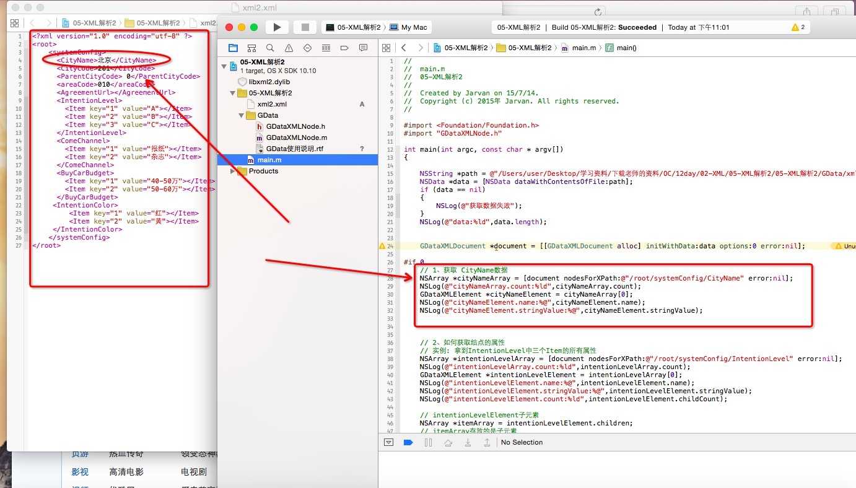The width and height of the screenshot is (856, 488).
Task: Click 电视剧 link in browser behind
Action: (194, 472)
